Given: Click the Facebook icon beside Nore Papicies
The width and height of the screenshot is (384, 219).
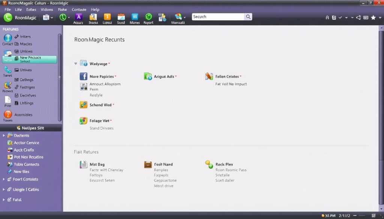Looking at the screenshot, I should (84, 76).
